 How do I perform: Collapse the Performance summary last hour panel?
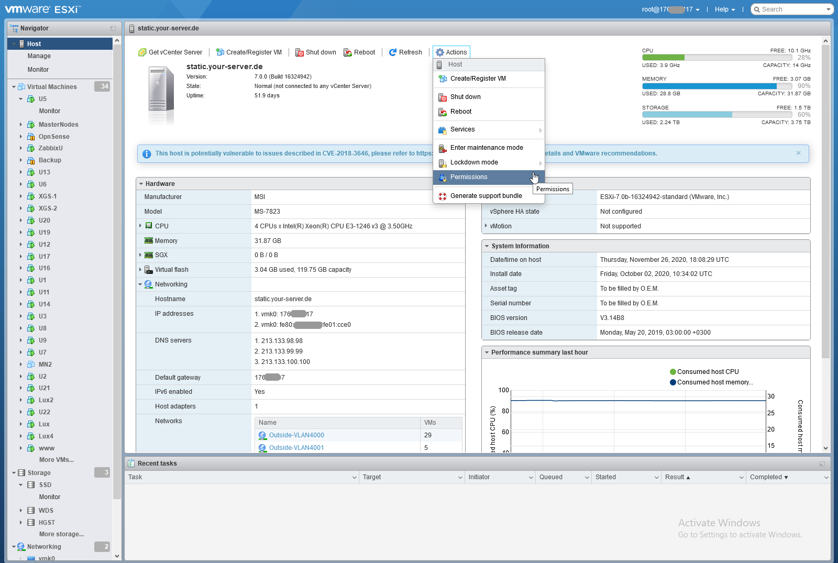tap(487, 352)
